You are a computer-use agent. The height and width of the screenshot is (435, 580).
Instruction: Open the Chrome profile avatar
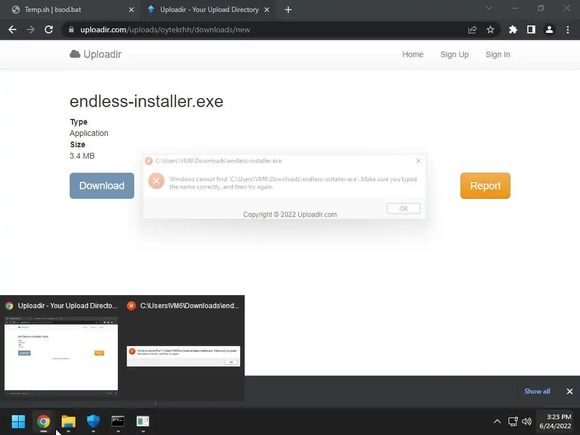(x=549, y=29)
